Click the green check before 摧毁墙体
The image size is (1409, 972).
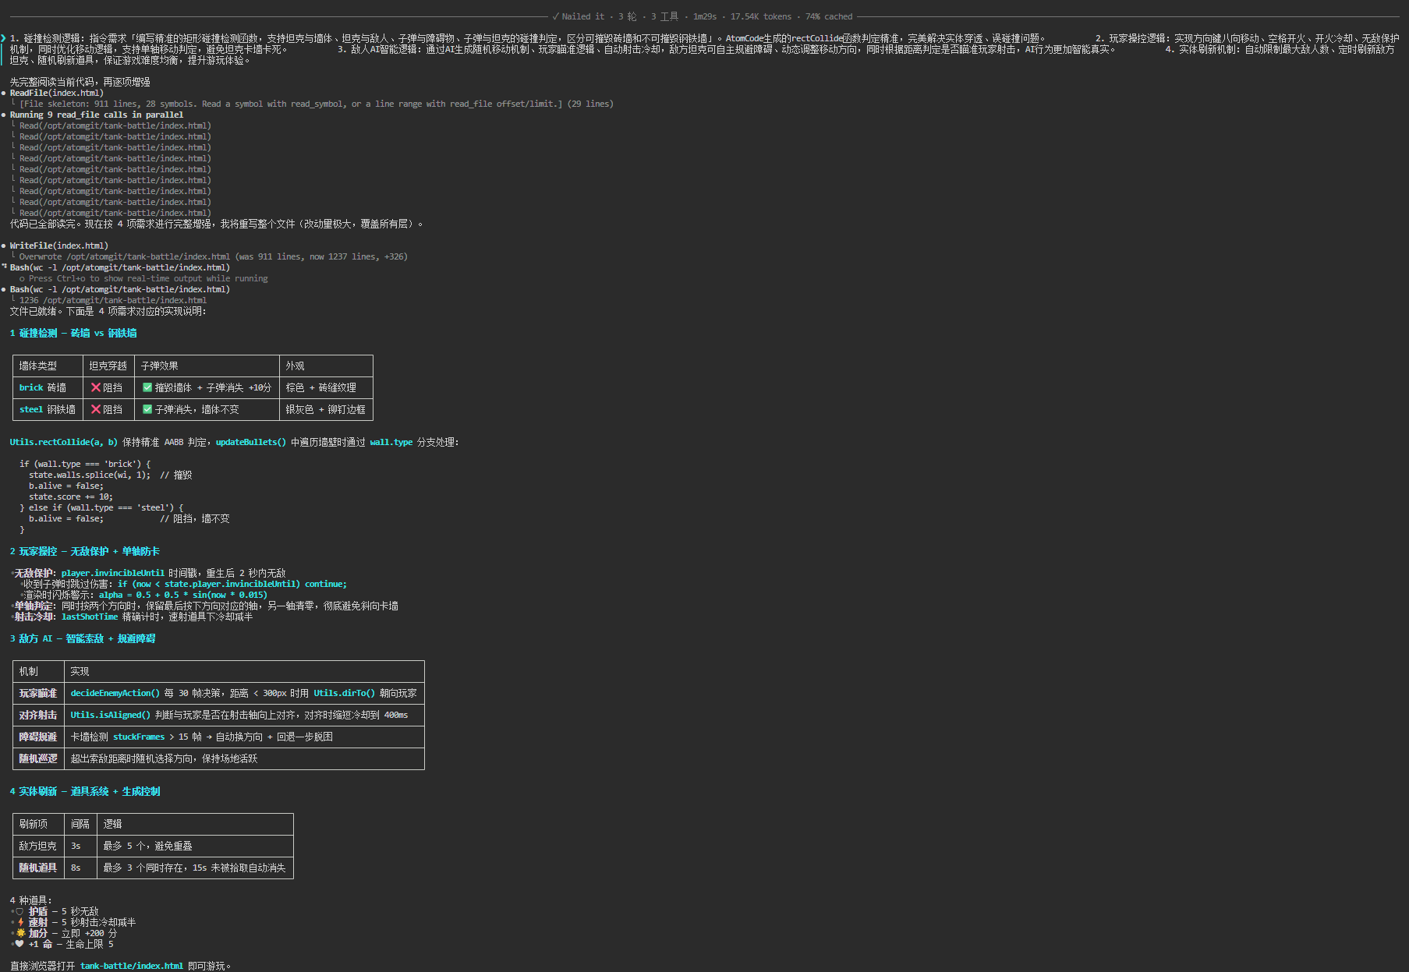147,387
